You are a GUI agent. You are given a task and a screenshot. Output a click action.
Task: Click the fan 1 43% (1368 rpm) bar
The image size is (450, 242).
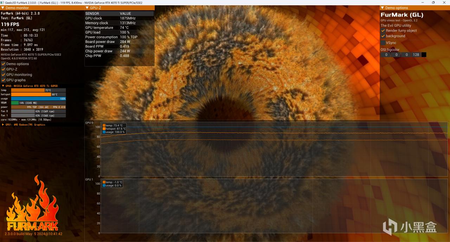tap(38, 116)
